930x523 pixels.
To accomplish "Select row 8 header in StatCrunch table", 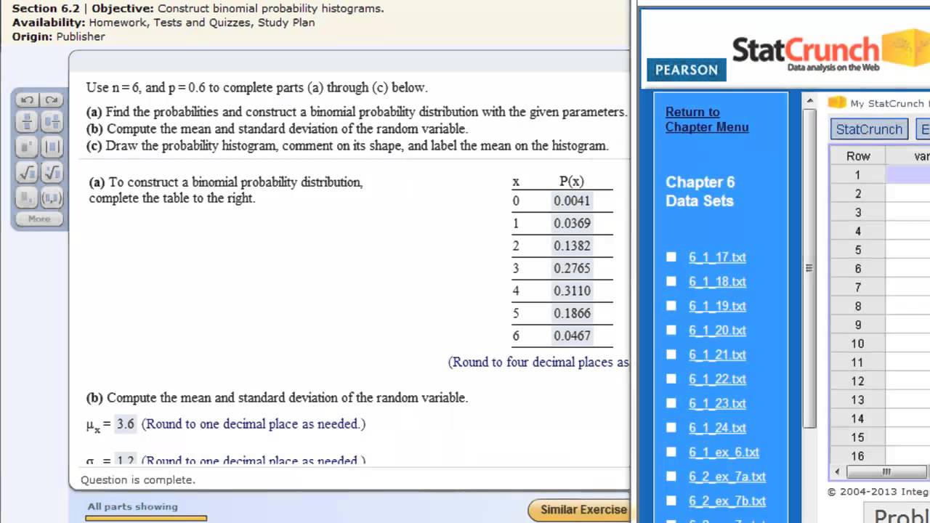I will coord(858,307).
